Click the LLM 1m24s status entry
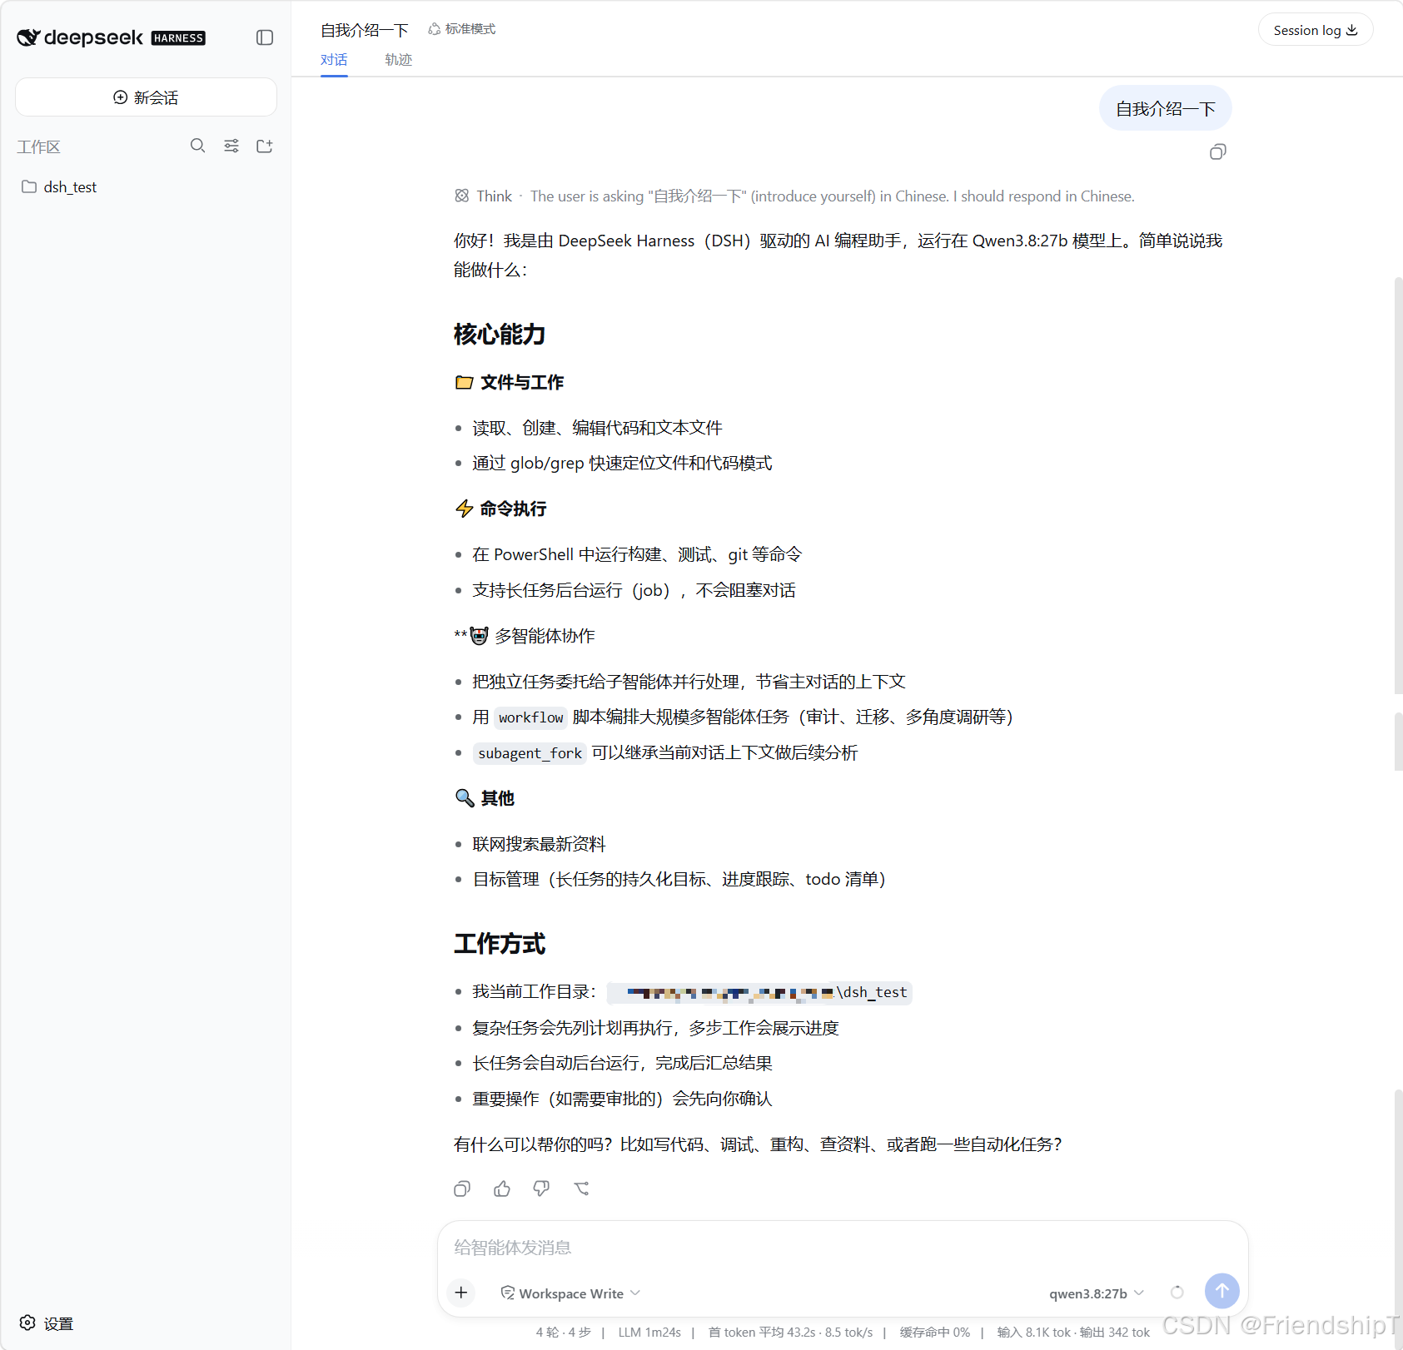 click(649, 1332)
